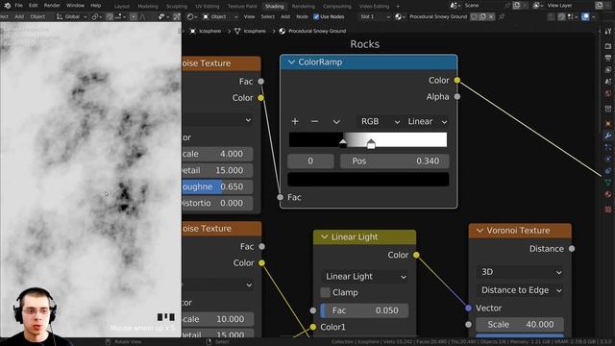Toggle the node editor overlay button
Viewport: 615px width, 346px height.
click(585, 17)
